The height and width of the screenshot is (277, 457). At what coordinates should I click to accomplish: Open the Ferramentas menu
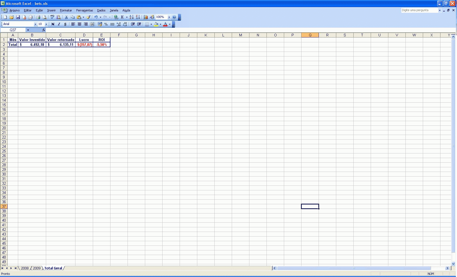click(x=84, y=10)
